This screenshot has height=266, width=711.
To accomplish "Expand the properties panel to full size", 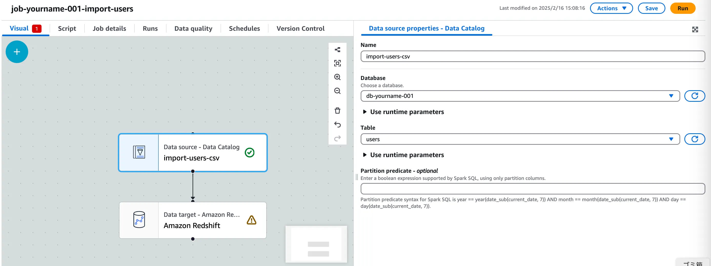I will click(x=695, y=29).
